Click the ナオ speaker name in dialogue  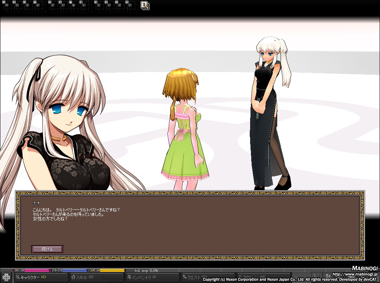[x=36, y=203]
